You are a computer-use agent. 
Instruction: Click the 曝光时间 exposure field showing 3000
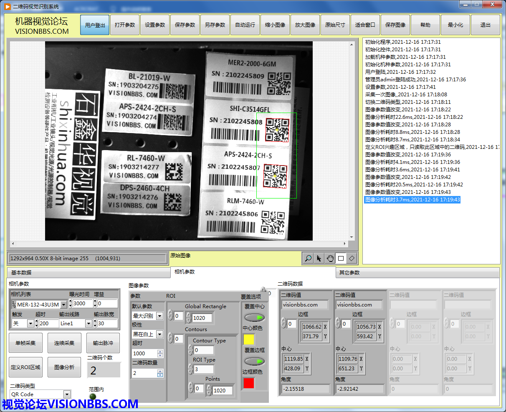(82, 304)
